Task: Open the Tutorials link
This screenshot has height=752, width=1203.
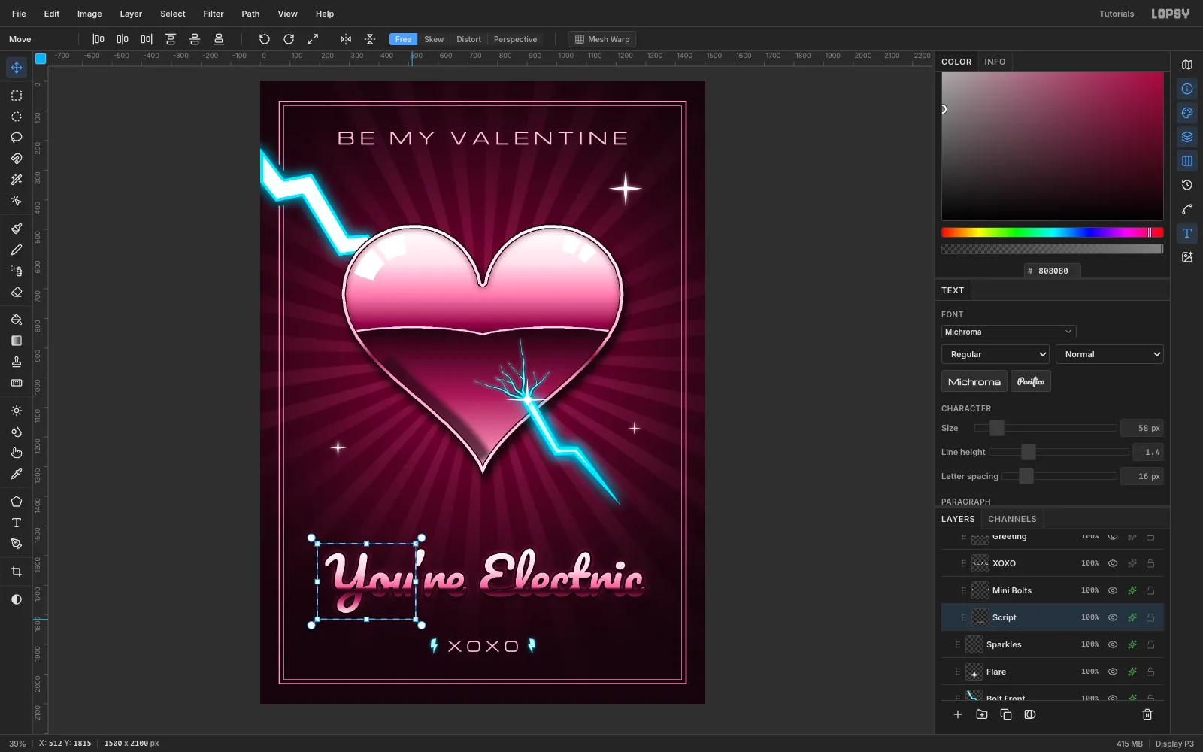Action: tap(1117, 14)
